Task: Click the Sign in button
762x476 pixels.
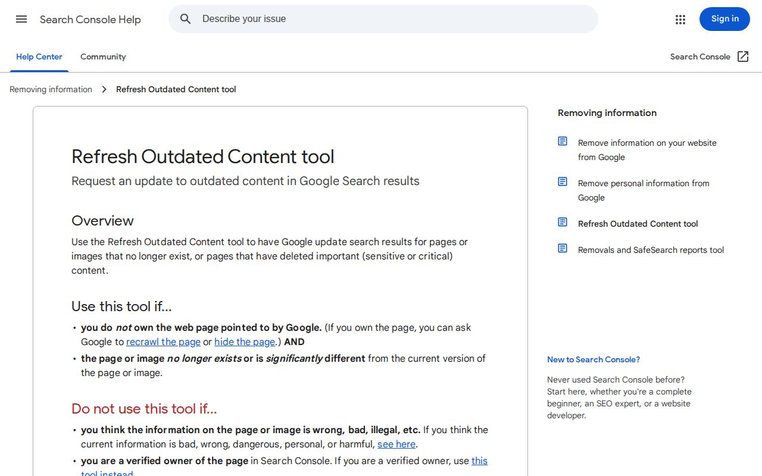Action: click(x=724, y=19)
